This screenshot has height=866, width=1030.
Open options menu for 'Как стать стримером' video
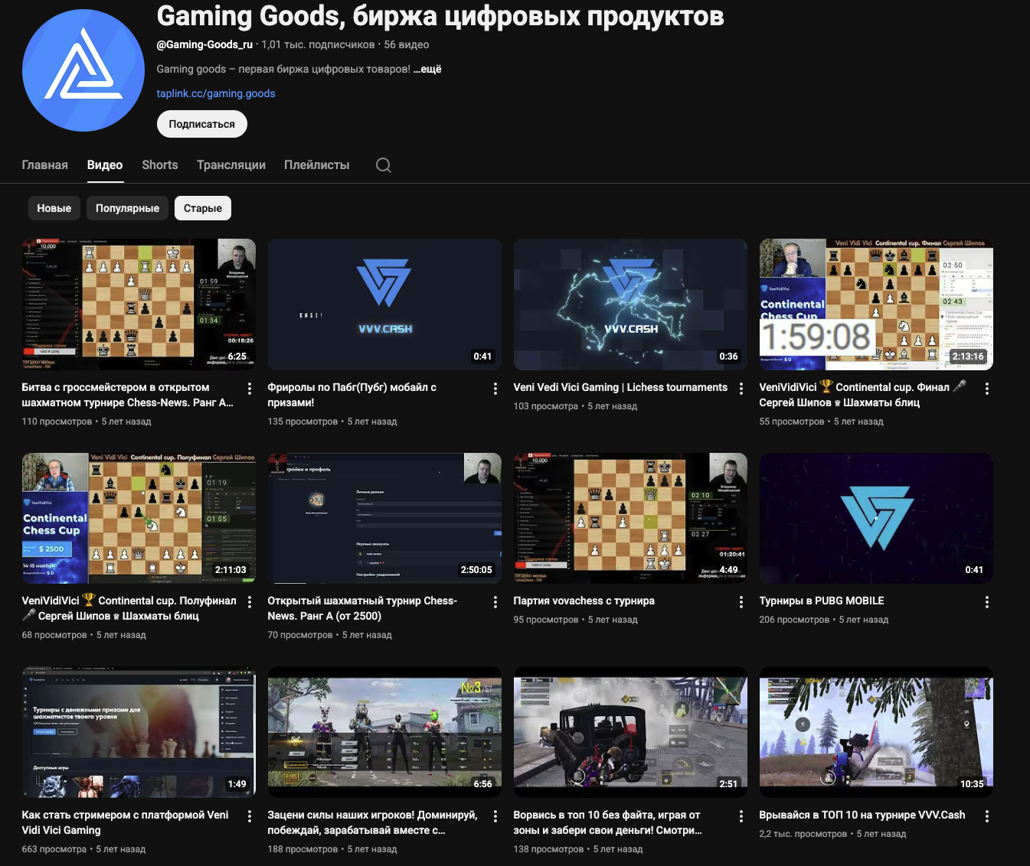[250, 816]
